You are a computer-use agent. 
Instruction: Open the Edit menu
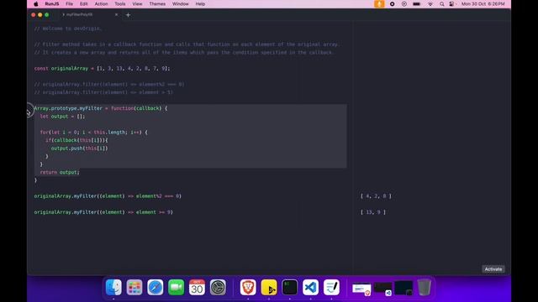point(84,4)
